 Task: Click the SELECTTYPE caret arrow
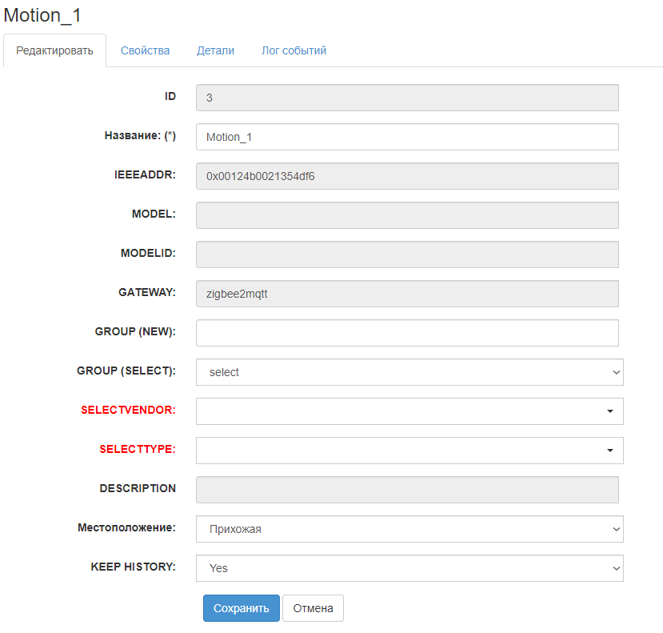tap(609, 451)
